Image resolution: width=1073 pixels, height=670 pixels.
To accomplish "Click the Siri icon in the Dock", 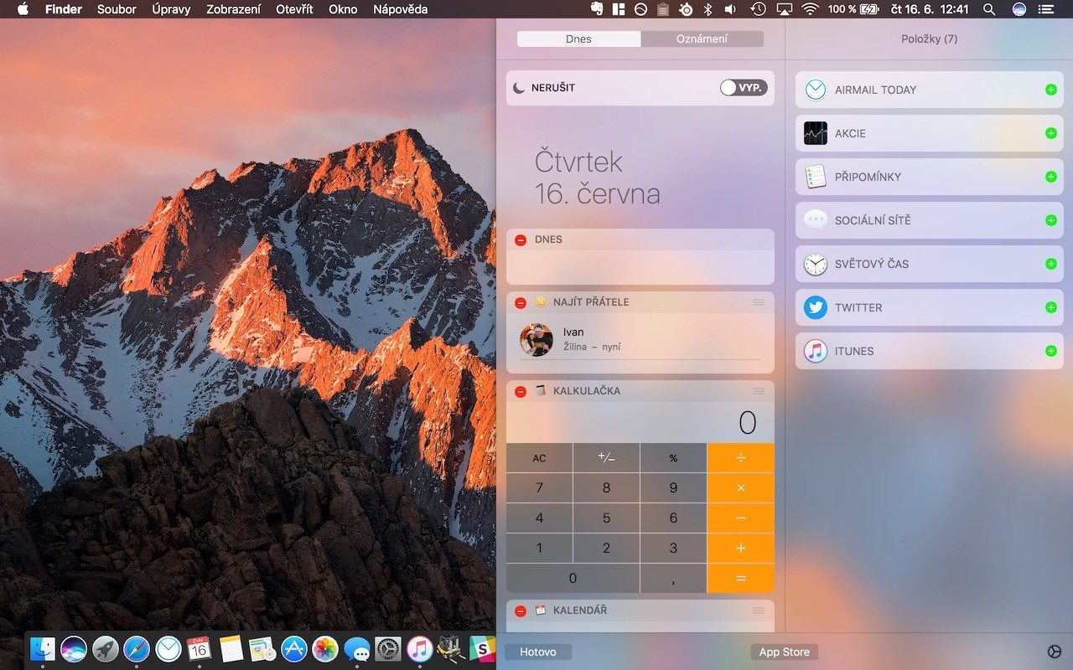I will point(74,649).
